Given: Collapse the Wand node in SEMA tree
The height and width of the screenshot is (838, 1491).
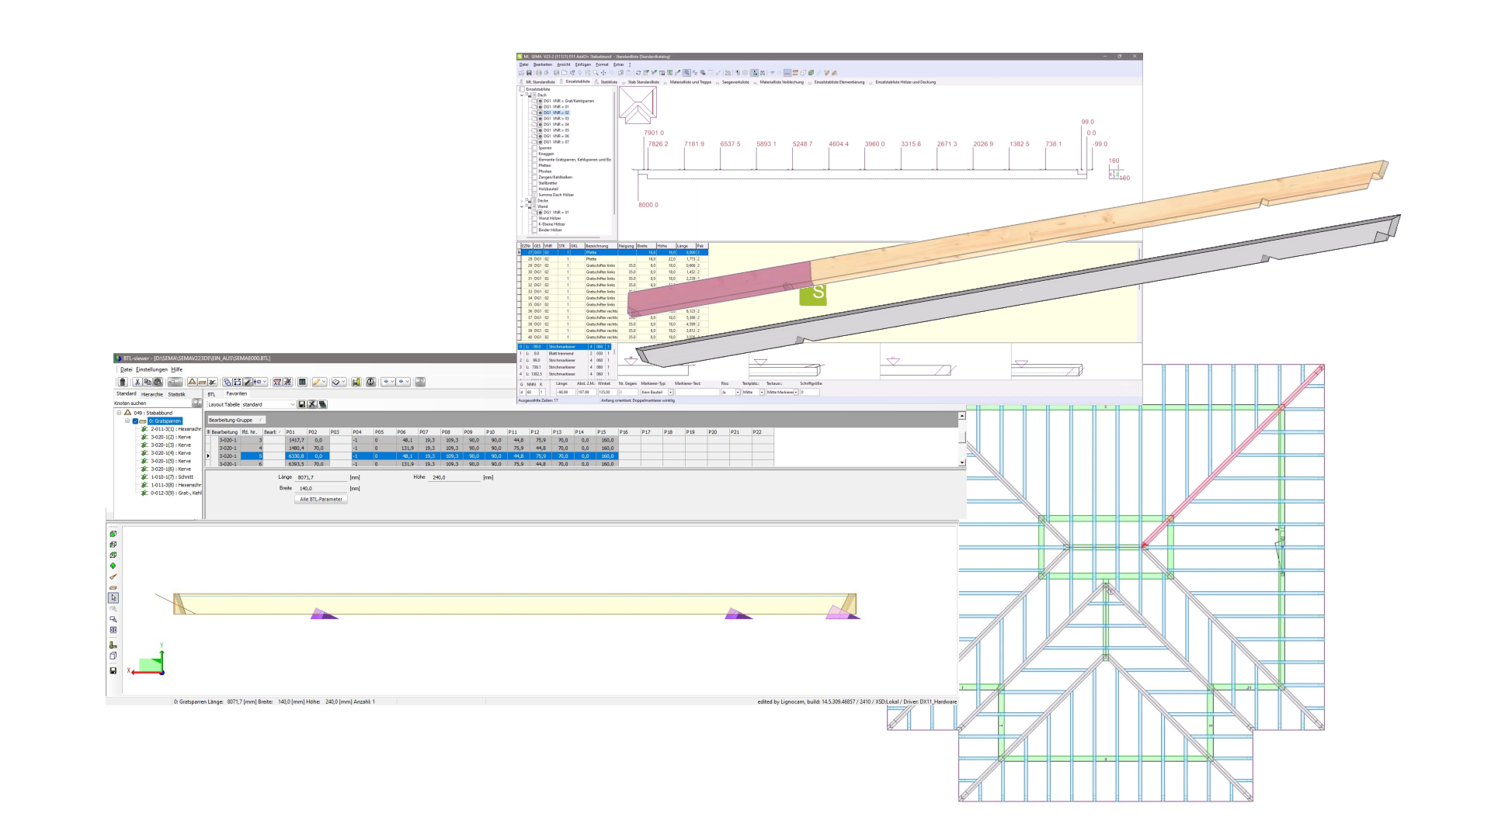Looking at the screenshot, I should [x=522, y=206].
